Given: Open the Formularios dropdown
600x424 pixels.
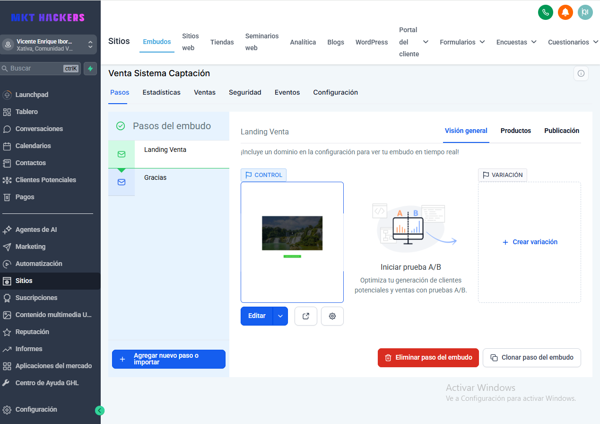Looking at the screenshot, I should click(462, 42).
